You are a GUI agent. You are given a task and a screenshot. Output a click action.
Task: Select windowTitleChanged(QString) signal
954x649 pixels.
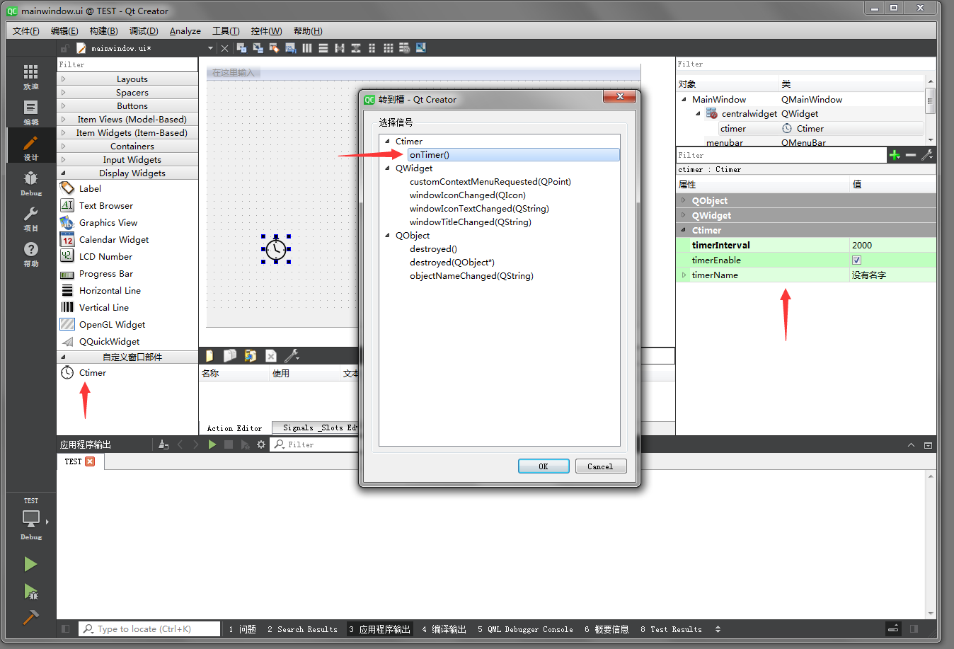(471, 222)
